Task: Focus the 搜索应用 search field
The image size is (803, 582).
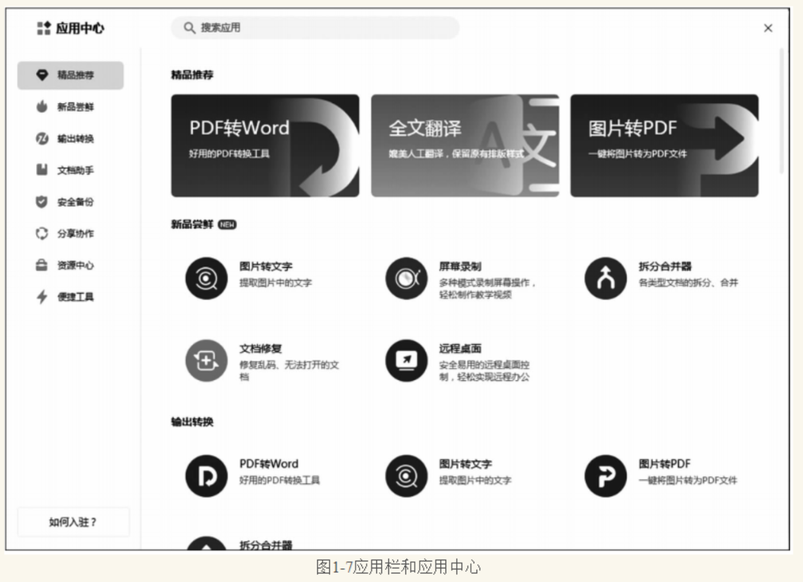Action: pyautogui.click(x=315, y=27)
